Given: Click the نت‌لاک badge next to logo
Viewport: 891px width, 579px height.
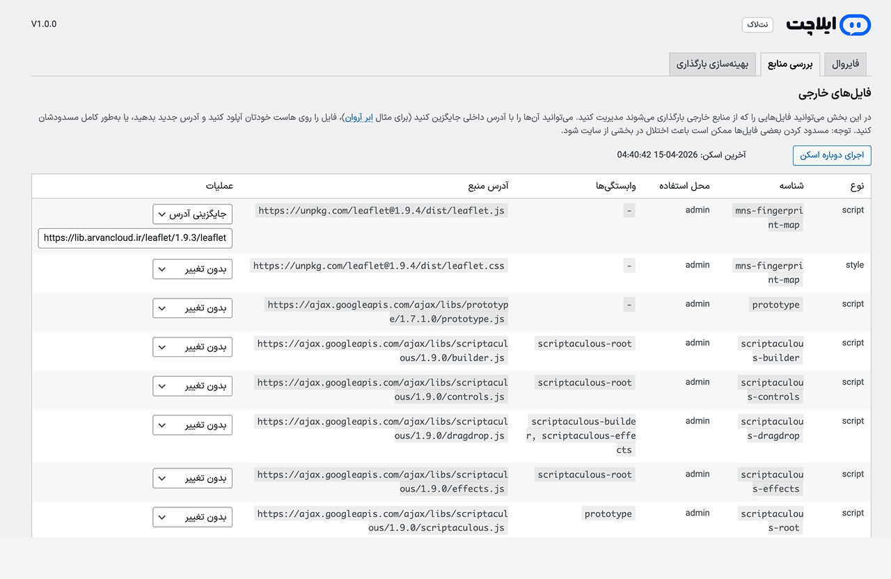Looking at the screenshot, I should (x=757, y=24).
